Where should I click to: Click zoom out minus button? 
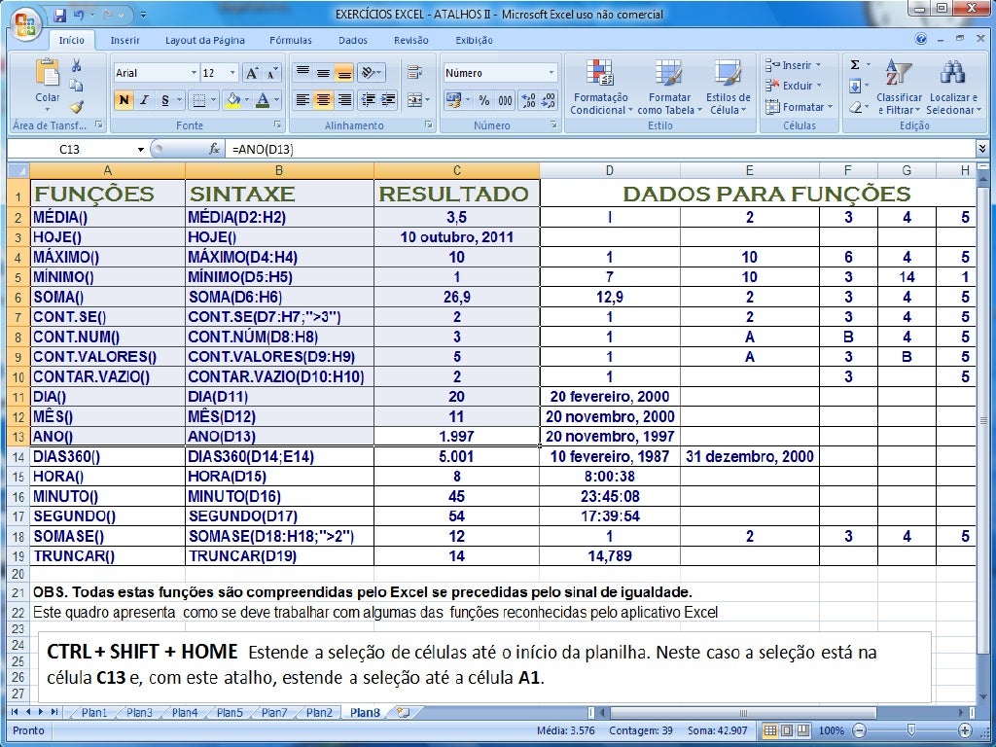tap(860, 730)
